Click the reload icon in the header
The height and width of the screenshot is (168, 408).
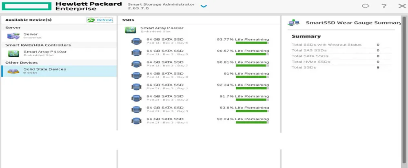[366, 6]
